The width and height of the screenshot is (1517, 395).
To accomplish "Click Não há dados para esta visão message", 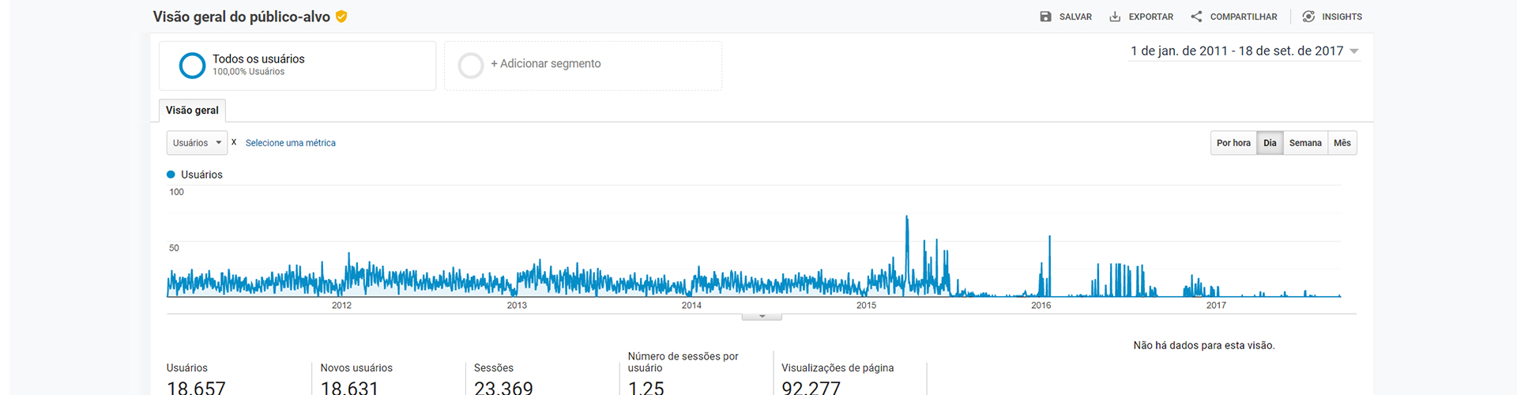I will click(x=1204, y=345).
